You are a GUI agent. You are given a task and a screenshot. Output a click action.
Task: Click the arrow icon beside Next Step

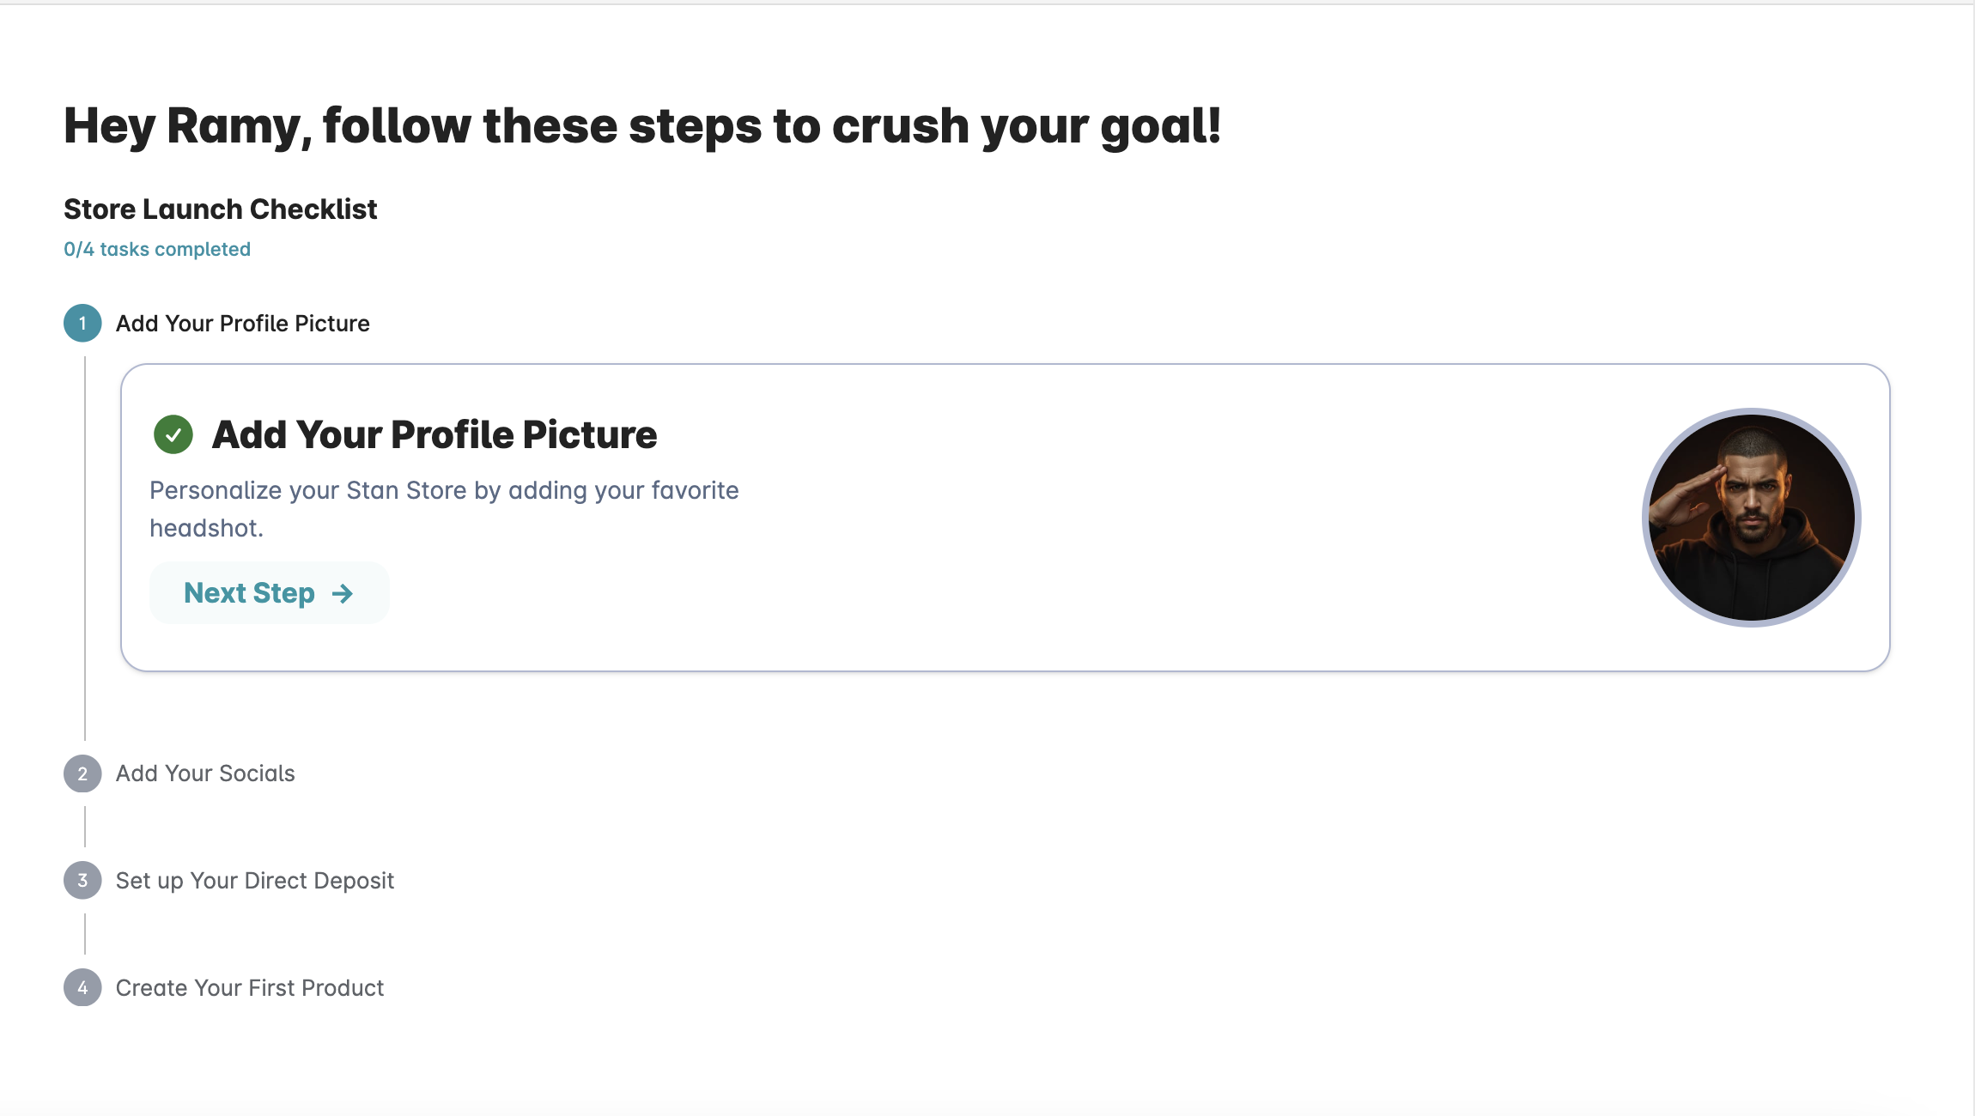click(x=343, y=593)
